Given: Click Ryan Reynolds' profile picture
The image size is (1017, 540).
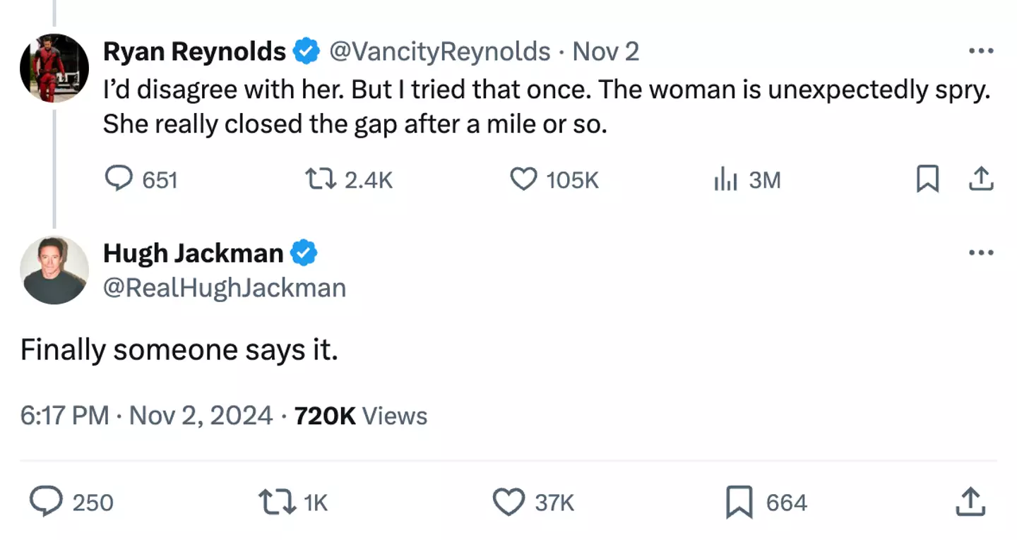Looking at the screenshot, I should click(54, 68).
